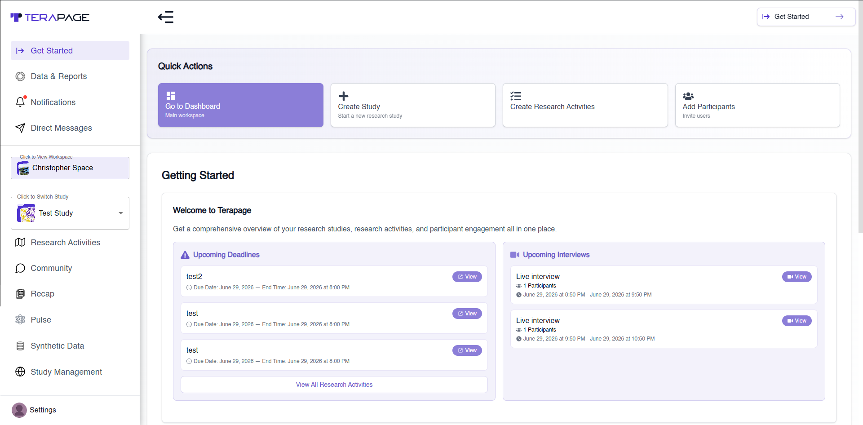Click the right arrow in top Get Started button
This screenshot has height=425, width=863.
839,17
